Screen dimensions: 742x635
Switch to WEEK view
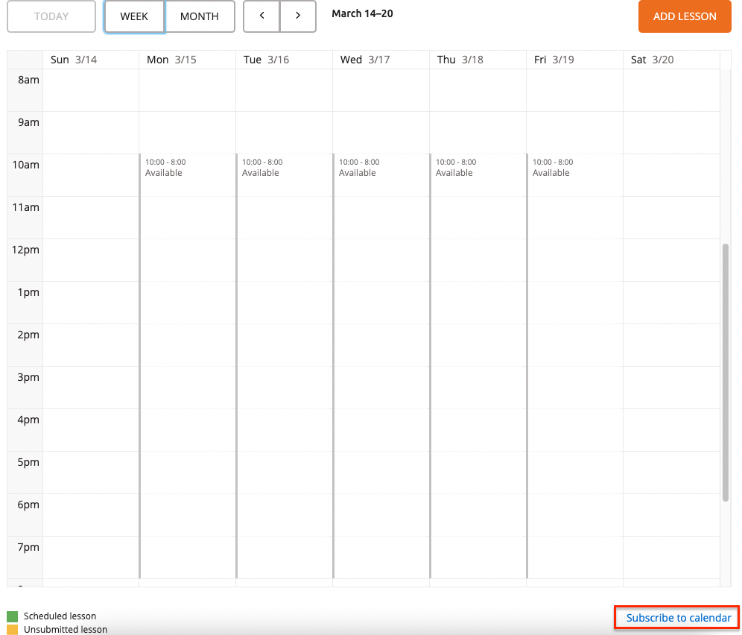tap(134, 16)
